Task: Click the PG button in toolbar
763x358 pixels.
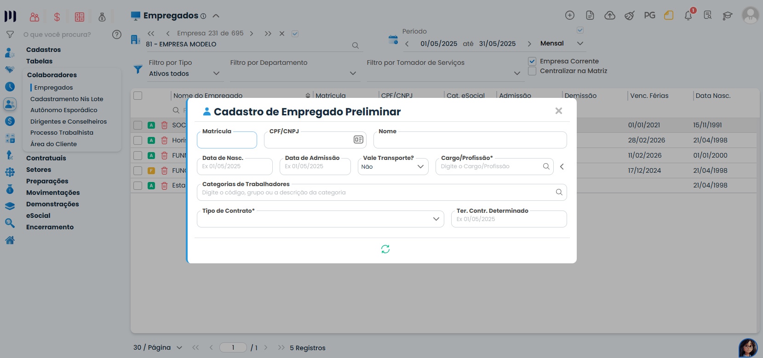Action: 649,16
